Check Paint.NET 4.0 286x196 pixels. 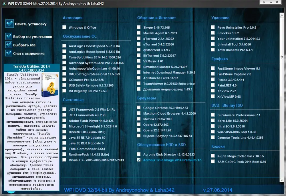213,85
